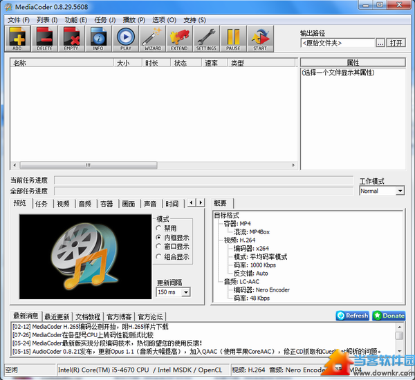Select the 概要 summary tab

[x=221, y=203]
